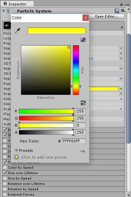Screen dimensions: 131x197
Task: Disable the Size over Lifetime module
Action: click(5, 173)
